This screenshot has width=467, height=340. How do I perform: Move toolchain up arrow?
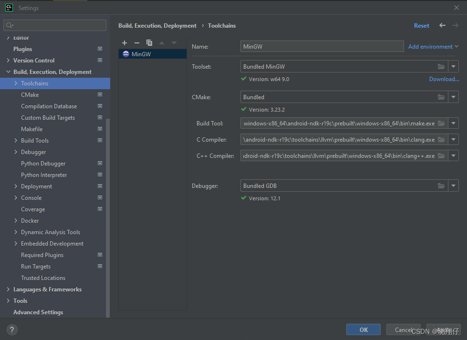(162, 43)
